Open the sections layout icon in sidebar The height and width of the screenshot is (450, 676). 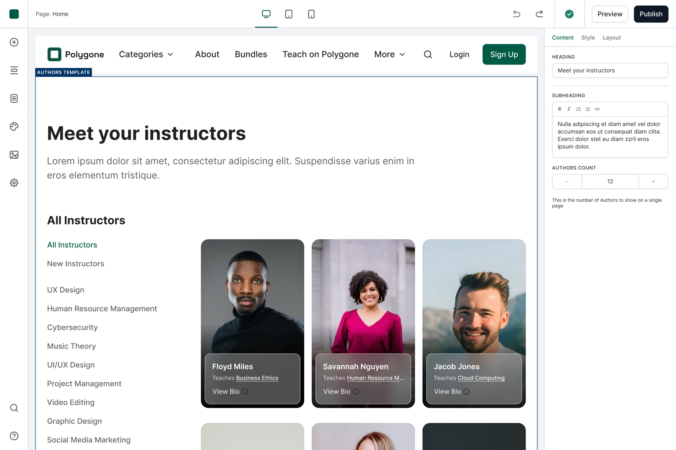click(x=14, y=70)
